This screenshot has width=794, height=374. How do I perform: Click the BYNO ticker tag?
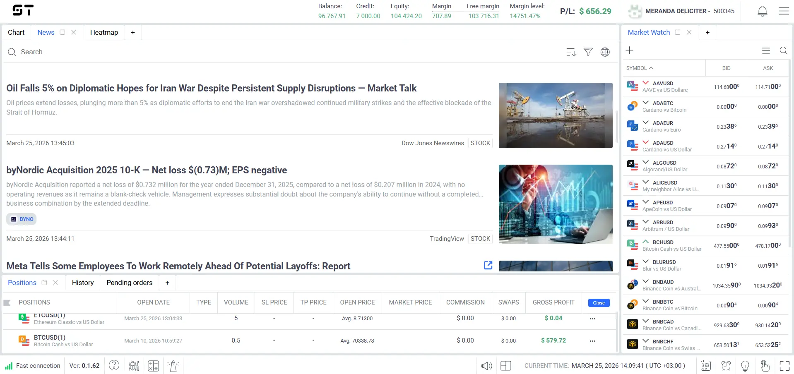pos(22,219)
